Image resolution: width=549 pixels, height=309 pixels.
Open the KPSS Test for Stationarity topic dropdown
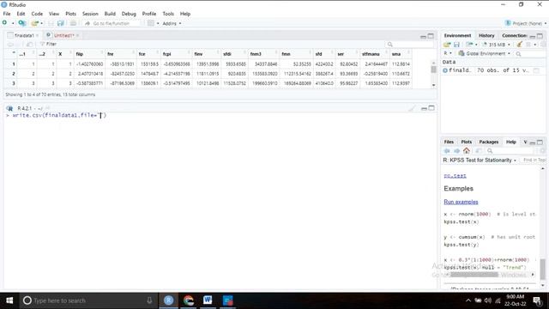(x=480, y=160)
